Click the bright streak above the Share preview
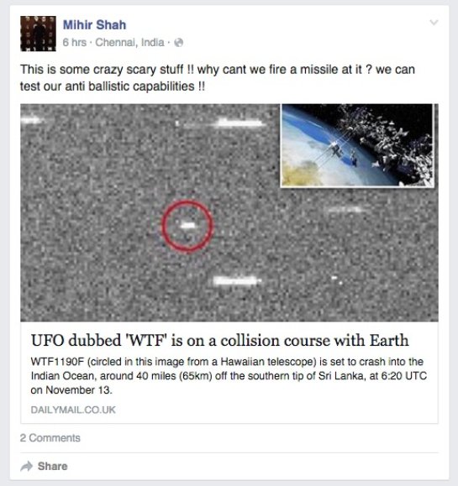 pos(237,281)
